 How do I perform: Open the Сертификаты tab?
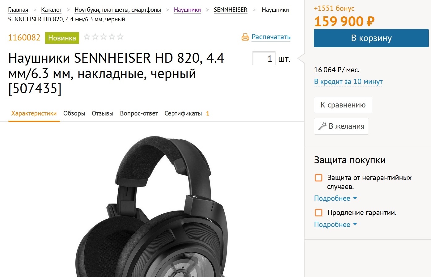[183, 113]
